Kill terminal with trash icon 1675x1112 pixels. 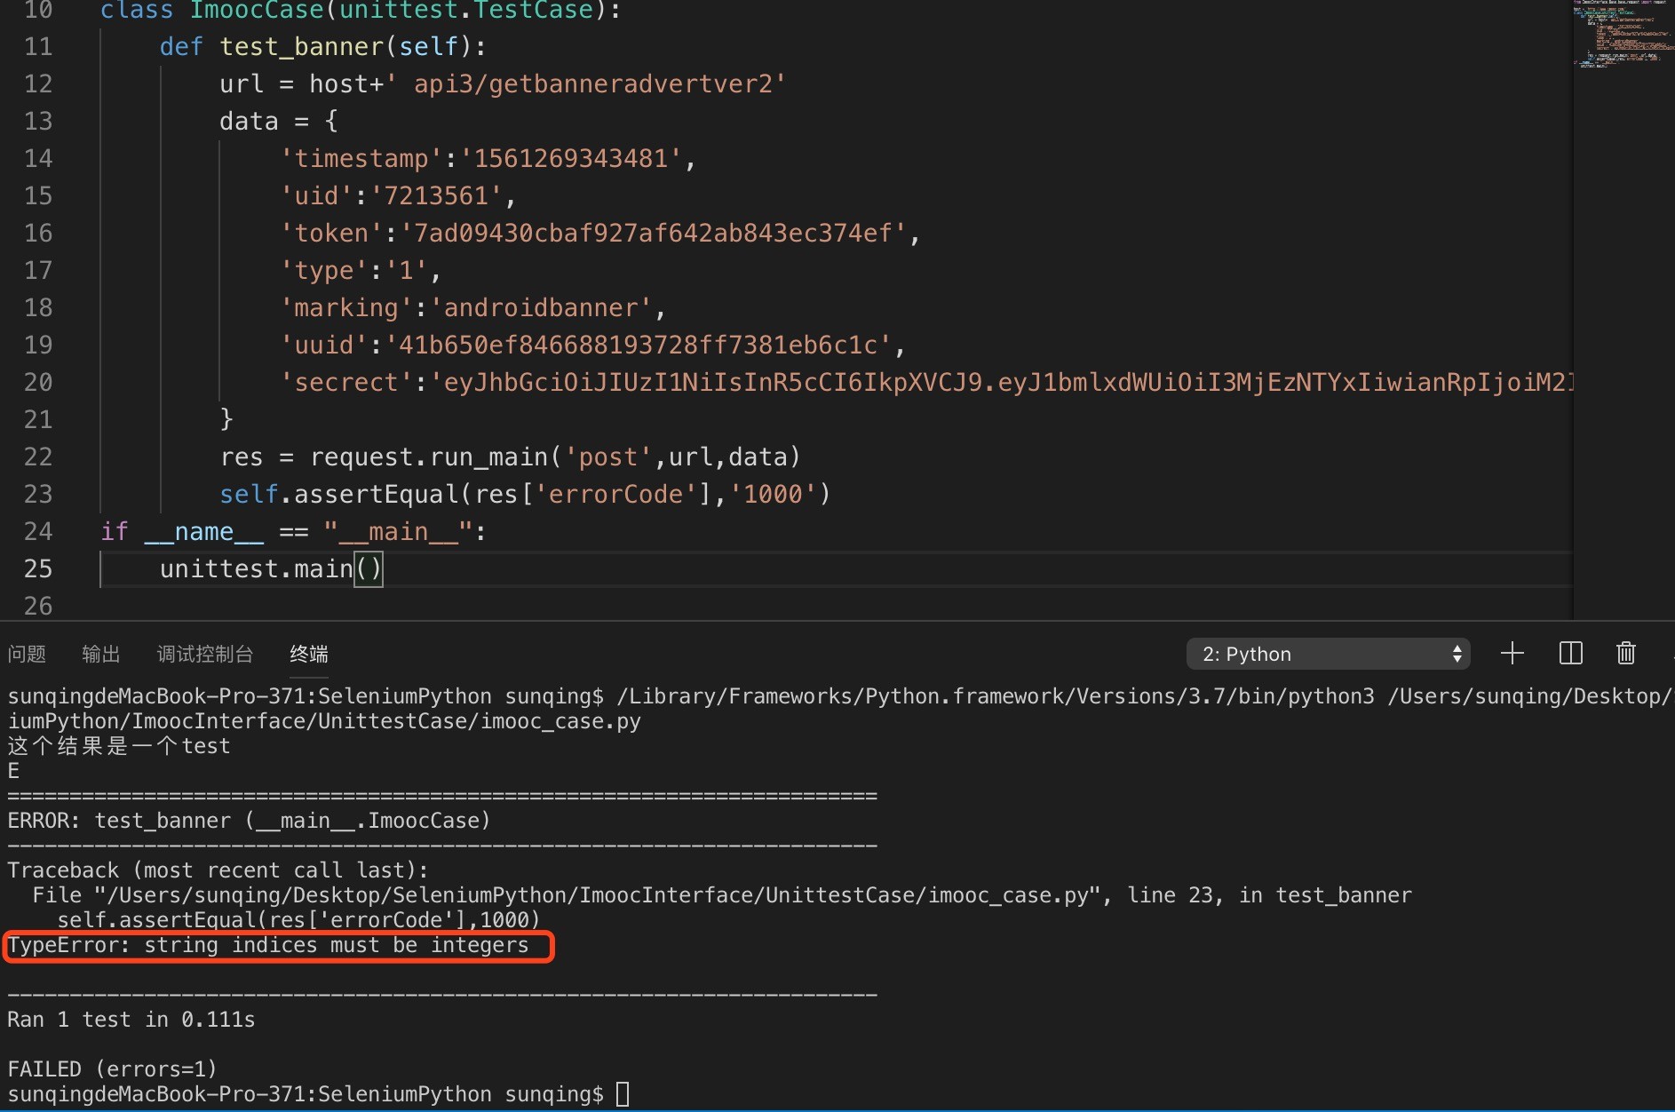[1625, 654]
